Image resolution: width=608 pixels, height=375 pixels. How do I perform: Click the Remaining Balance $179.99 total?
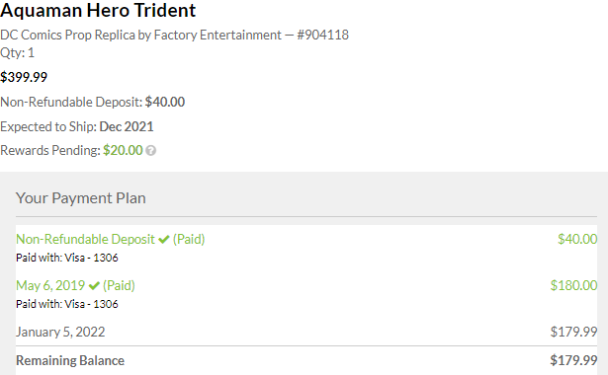pyautogui.click(x=573, y=360)
